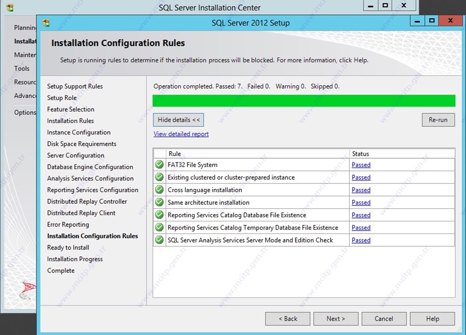The height and width of the screenshot is (335, 466).
Task: Click the Distributed Replay Client step
Action: 81,213
